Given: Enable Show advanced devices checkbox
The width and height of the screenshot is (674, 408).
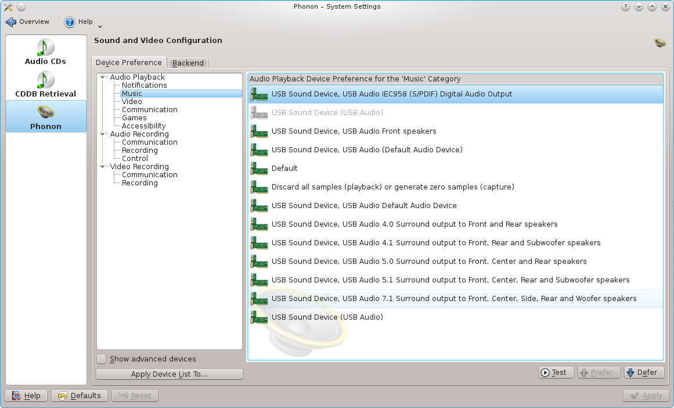Looking at the screenshot, I should coord(102,359).
